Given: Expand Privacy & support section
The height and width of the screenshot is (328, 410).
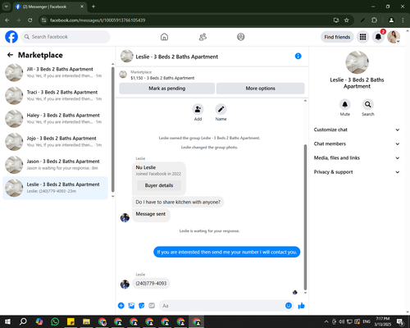Looking at the screenshot, I should [357, 172].
